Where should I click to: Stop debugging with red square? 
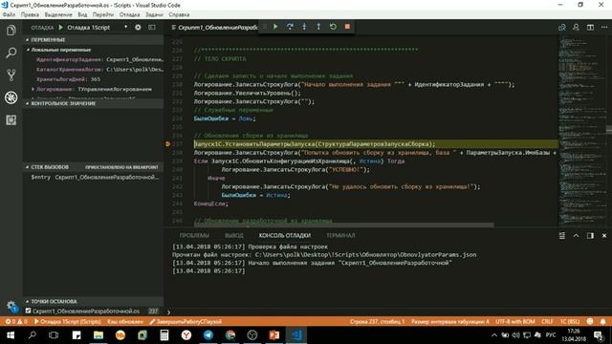347,27
